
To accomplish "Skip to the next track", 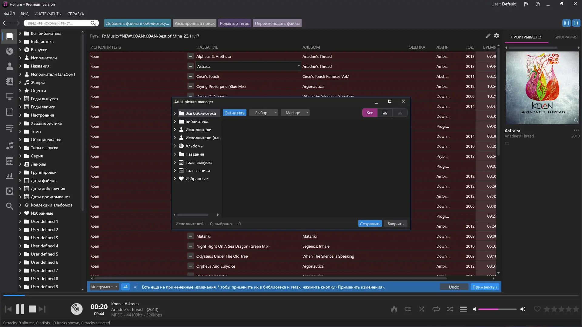I will (42, 309).
